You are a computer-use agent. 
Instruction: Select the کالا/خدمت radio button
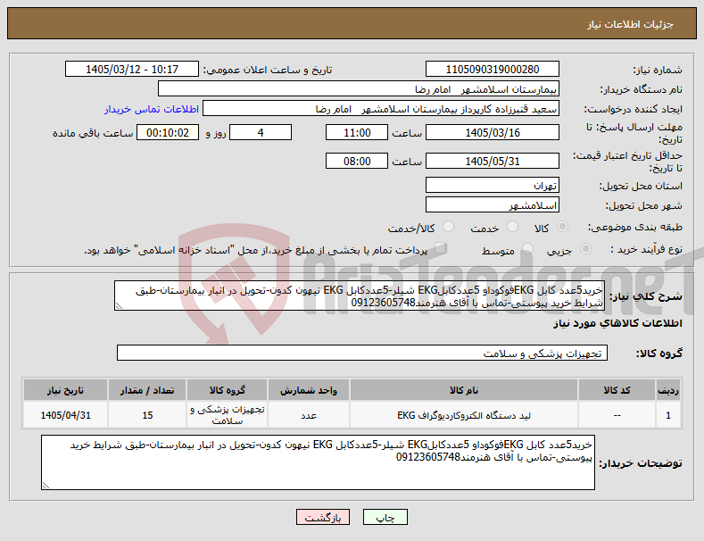pyautogui.click(x=448, y=227)
